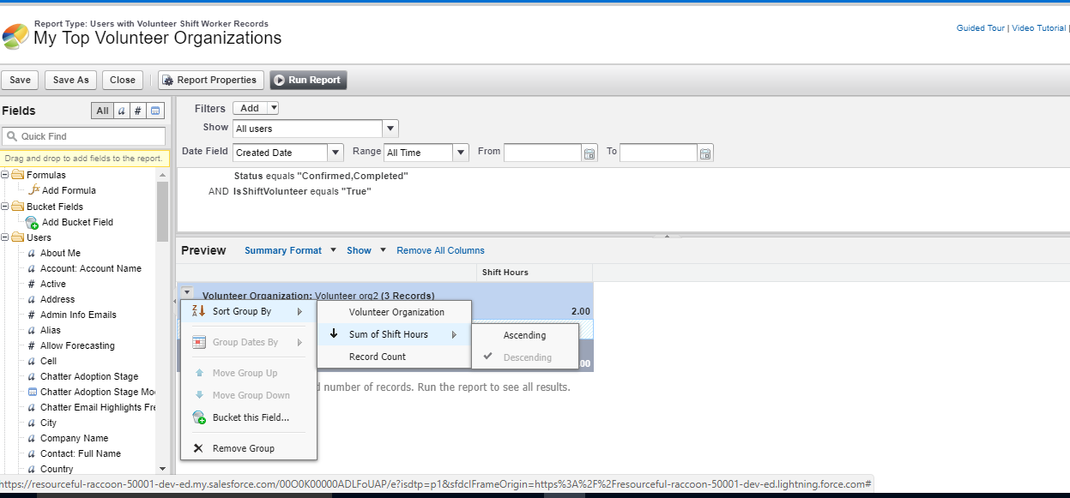Click Add Bucket Field item
Image resolution: width=1070 pixels, height=498 pixels.
pyautogui.click(x=77, y=222)
